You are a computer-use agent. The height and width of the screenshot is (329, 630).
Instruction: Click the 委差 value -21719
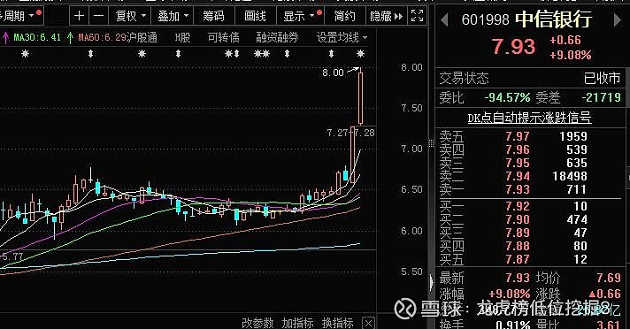click(x=602, y=97)
